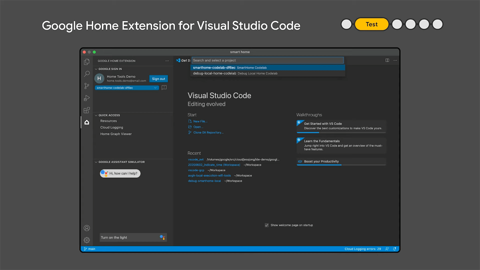Click the Assistant send icon in query box
This screenshot has width=480, height=270.
coord(162,237)
